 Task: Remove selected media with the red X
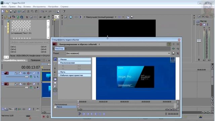point(27,17)
